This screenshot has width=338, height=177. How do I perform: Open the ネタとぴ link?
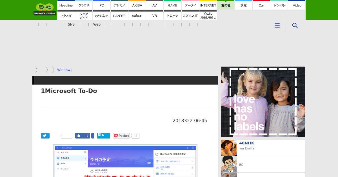[66, 15]
